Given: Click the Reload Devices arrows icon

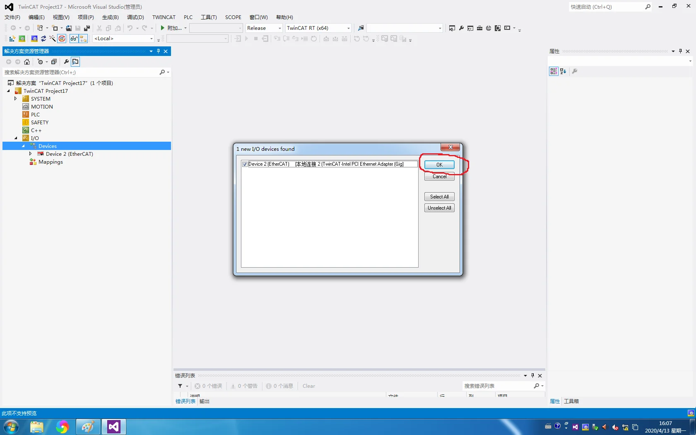Looking at the screenshot, I should [x=43, y=39].
